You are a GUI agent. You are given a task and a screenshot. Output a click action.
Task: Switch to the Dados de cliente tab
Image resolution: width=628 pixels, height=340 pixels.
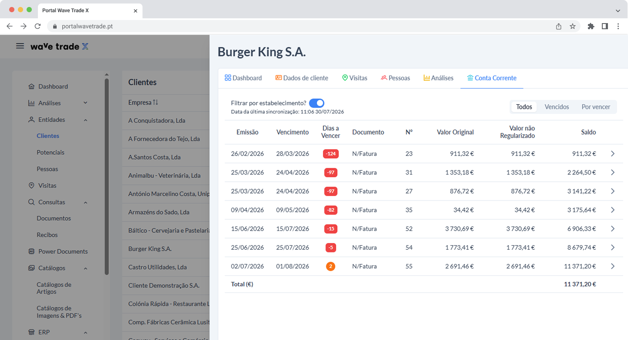point(302,78)
